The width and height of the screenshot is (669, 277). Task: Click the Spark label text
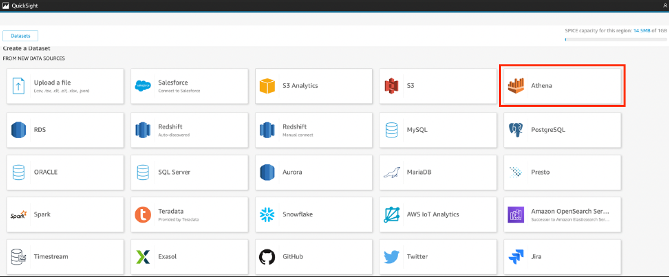tap(42, 214)
